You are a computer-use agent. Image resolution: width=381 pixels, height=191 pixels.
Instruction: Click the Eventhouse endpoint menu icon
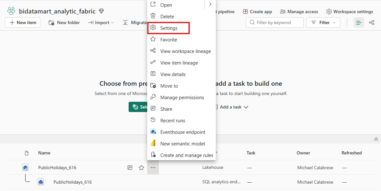pyautogui.click(x=153, y=132)
